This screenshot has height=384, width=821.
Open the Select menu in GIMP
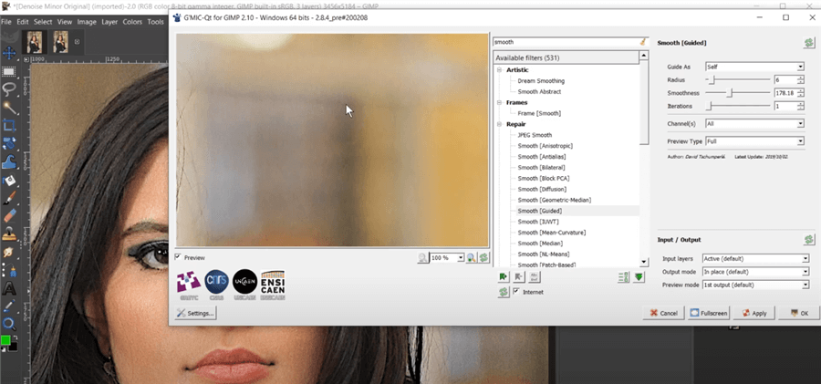click(x=43, y=22)
